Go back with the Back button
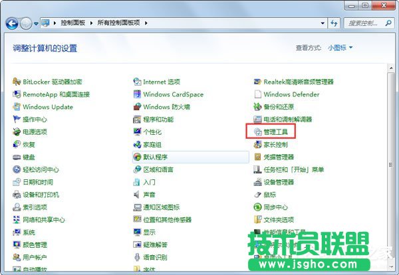The width and height of the screenshot is (399, 275). coord(12,24)
